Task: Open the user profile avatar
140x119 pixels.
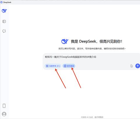Action: [4, 114]
